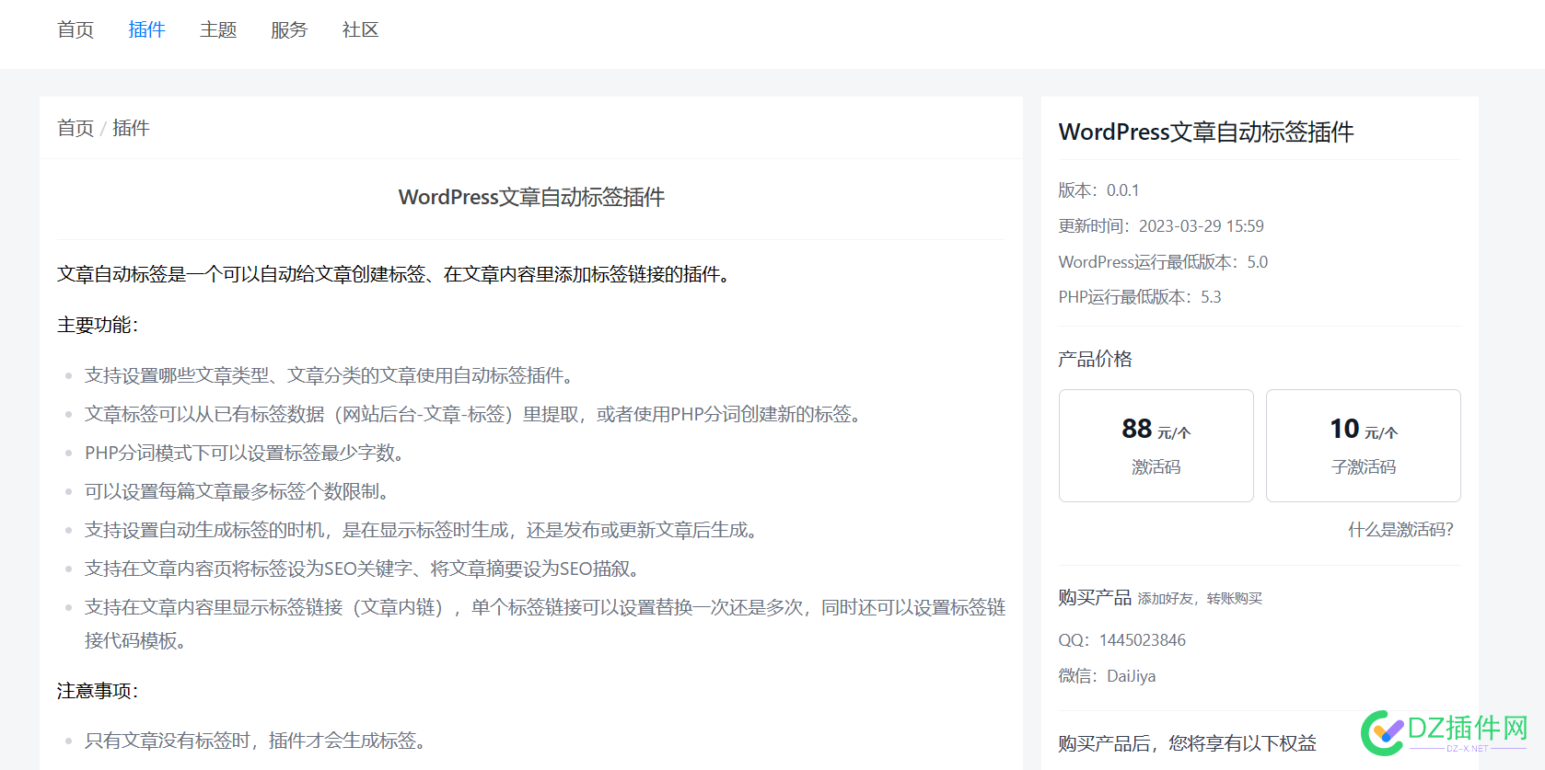Open the 首页 nav menu item
The height and width of the screenshot is (770, 1545).
click(x=76, y=30)
